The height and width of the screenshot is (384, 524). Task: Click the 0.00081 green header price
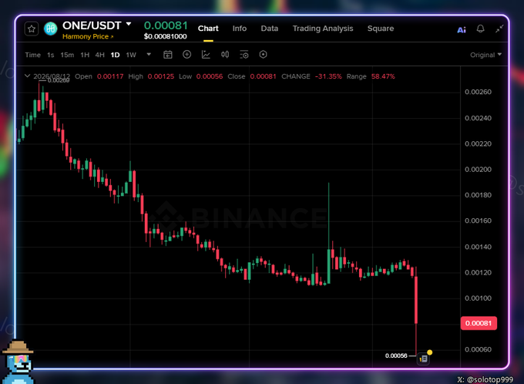click(166, 25)
